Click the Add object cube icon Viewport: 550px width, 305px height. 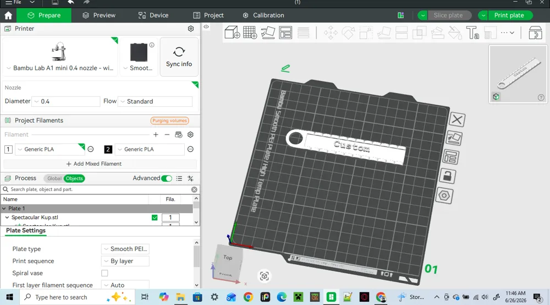click(x=232, y=32)
